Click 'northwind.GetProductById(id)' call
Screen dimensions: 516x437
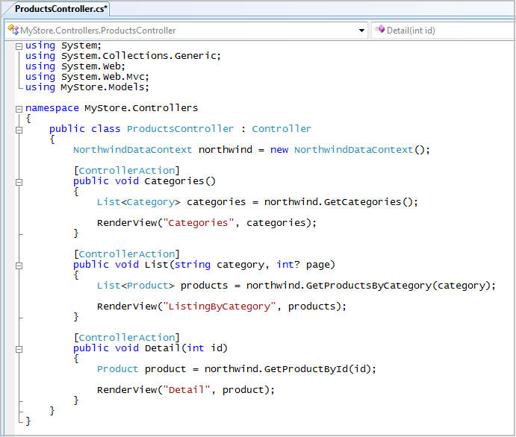point(288,369)
